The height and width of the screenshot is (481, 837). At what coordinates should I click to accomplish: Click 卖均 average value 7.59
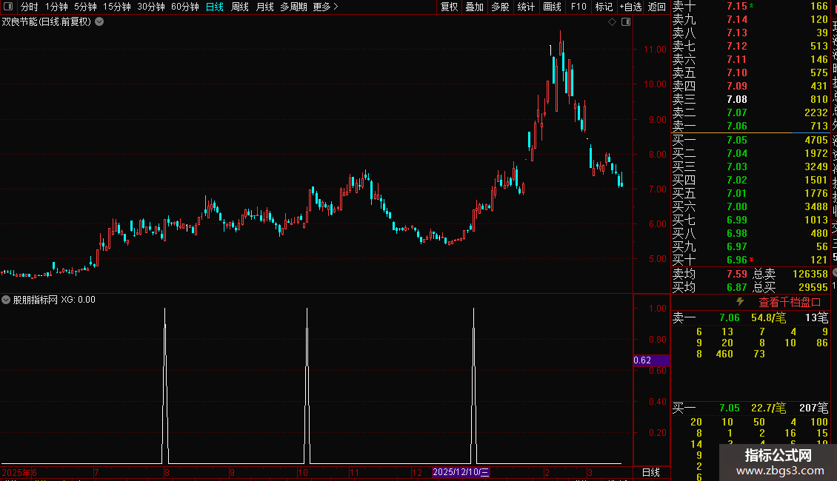[737, 274]
